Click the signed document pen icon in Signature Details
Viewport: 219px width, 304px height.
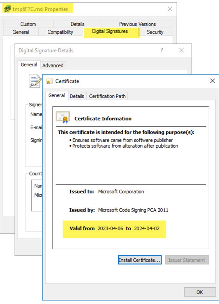click(x=35, y=81)
